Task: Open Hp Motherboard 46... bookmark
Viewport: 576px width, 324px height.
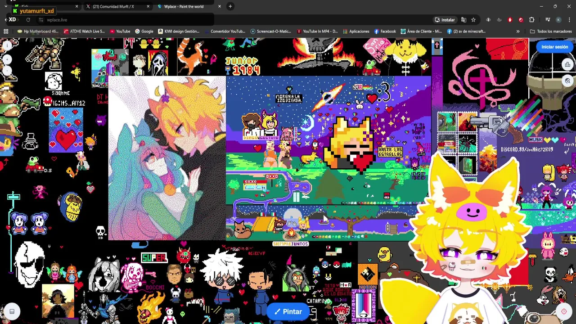Action: click(x=37, y=31)
